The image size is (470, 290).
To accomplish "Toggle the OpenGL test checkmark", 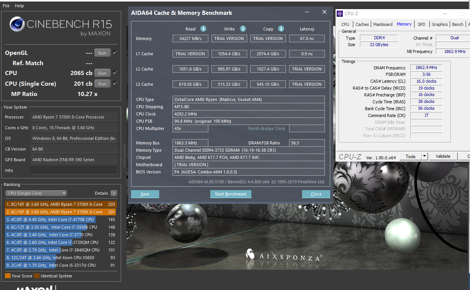I will [115, 53].
